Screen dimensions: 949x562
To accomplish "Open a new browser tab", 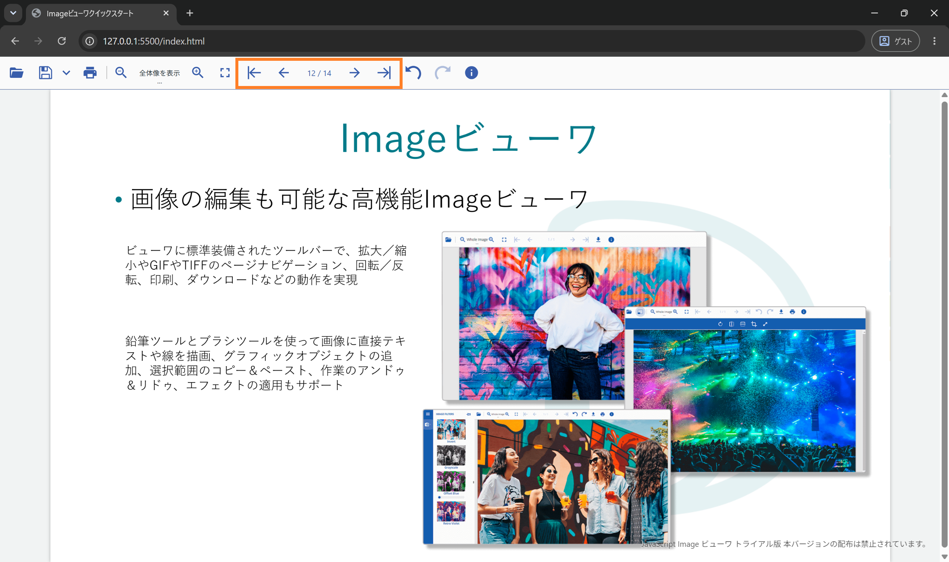I will point(190,13).
